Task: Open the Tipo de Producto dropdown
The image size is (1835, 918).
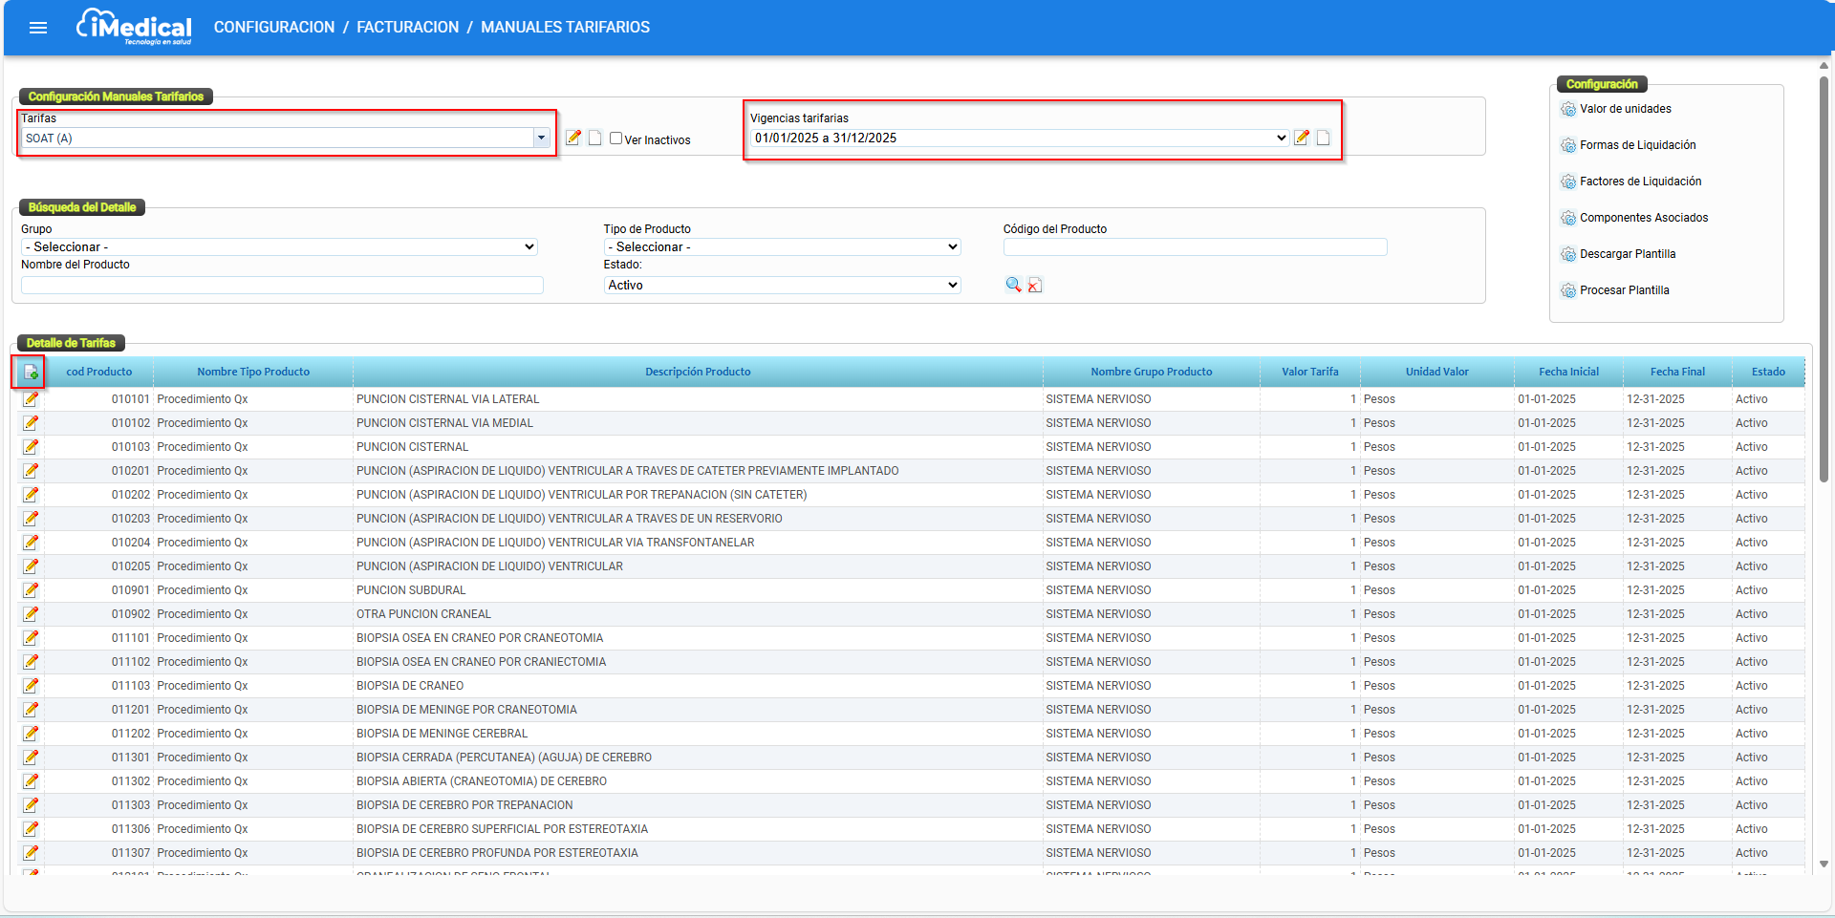Action: (x=782, y=247)
